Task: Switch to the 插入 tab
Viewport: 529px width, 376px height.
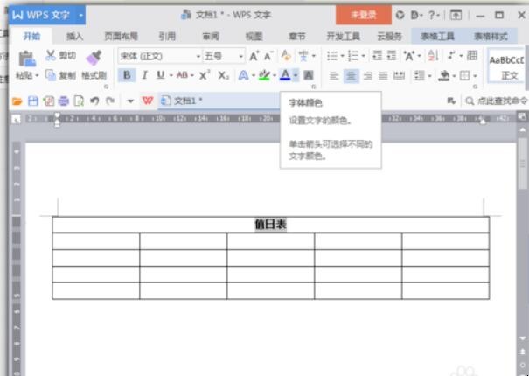Action: [x=75, y=37]
